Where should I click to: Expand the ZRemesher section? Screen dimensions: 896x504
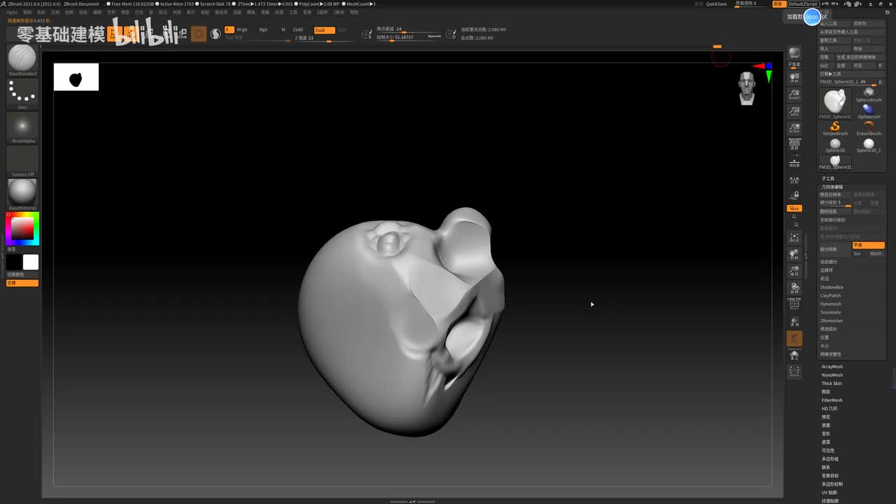pos(832,321)
